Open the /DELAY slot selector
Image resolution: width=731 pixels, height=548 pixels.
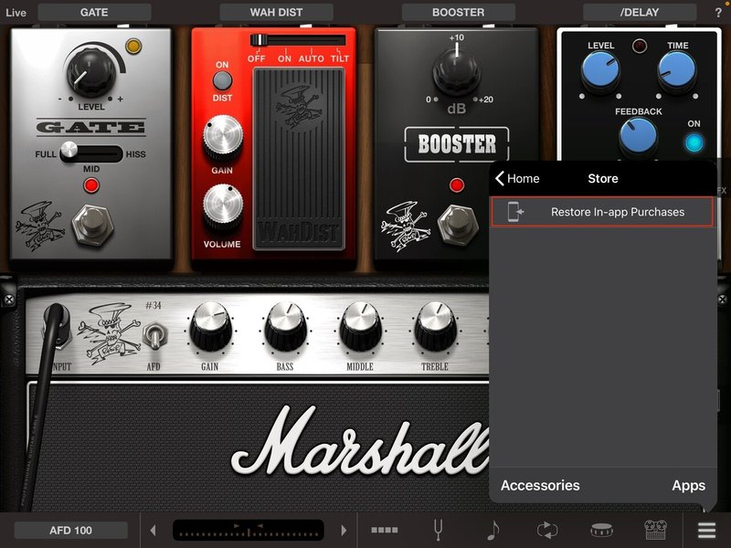tap(640, 12)
